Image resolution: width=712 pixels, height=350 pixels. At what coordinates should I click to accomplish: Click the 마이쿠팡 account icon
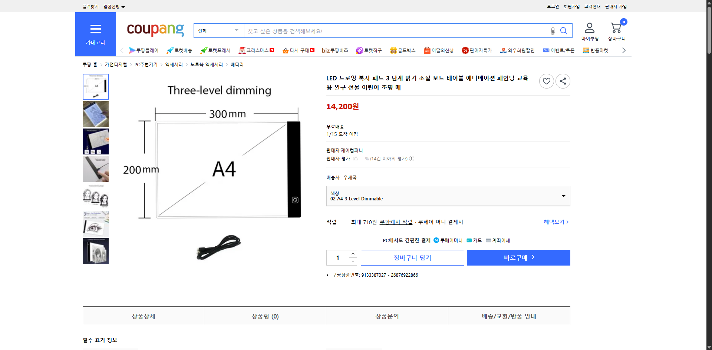point(589,27)
